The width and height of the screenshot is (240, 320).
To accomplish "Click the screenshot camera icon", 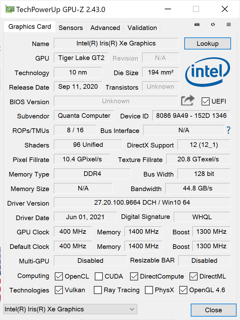I will [x=197, y=25].
